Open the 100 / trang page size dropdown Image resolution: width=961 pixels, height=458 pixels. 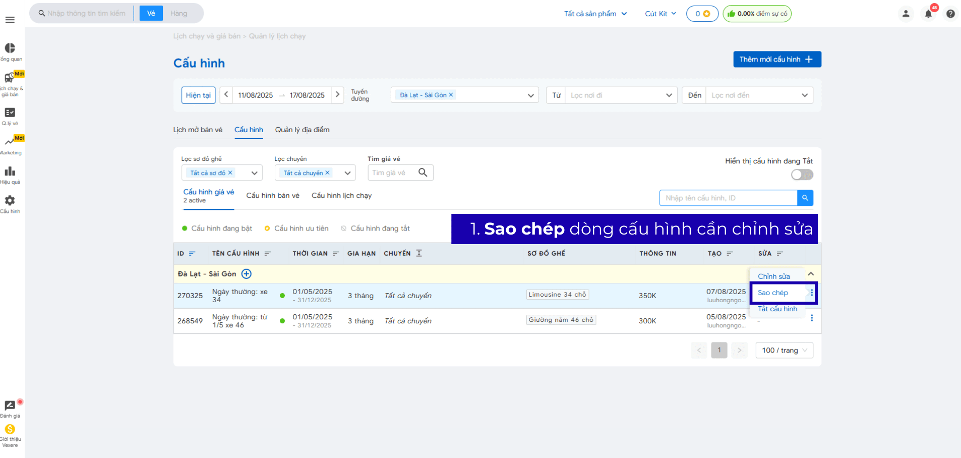tap(784, 350)
